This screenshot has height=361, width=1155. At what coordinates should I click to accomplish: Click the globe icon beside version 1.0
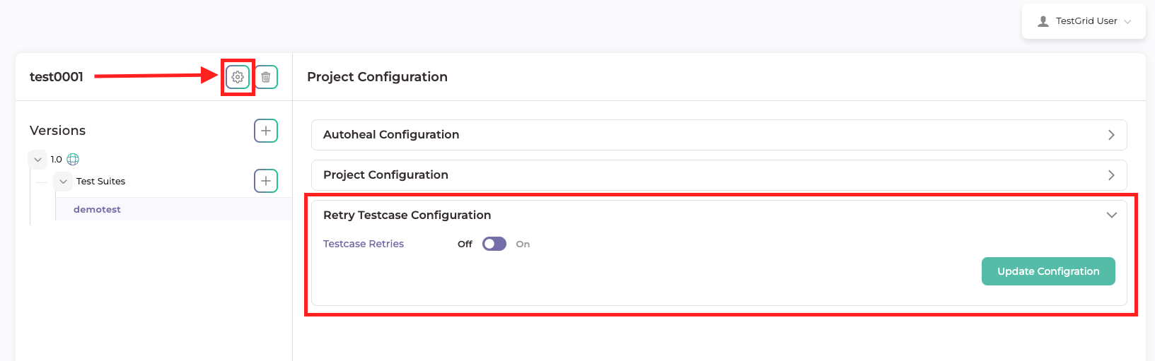pyautogui.click(x=73, y=160)
